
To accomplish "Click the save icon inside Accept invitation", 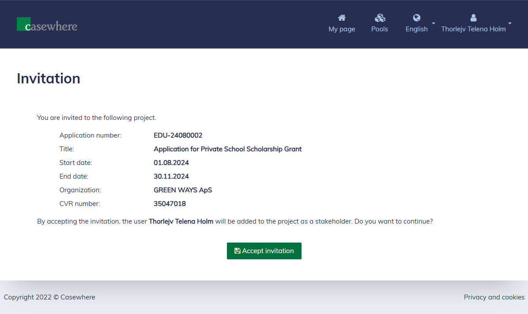I will click(238, 251).
